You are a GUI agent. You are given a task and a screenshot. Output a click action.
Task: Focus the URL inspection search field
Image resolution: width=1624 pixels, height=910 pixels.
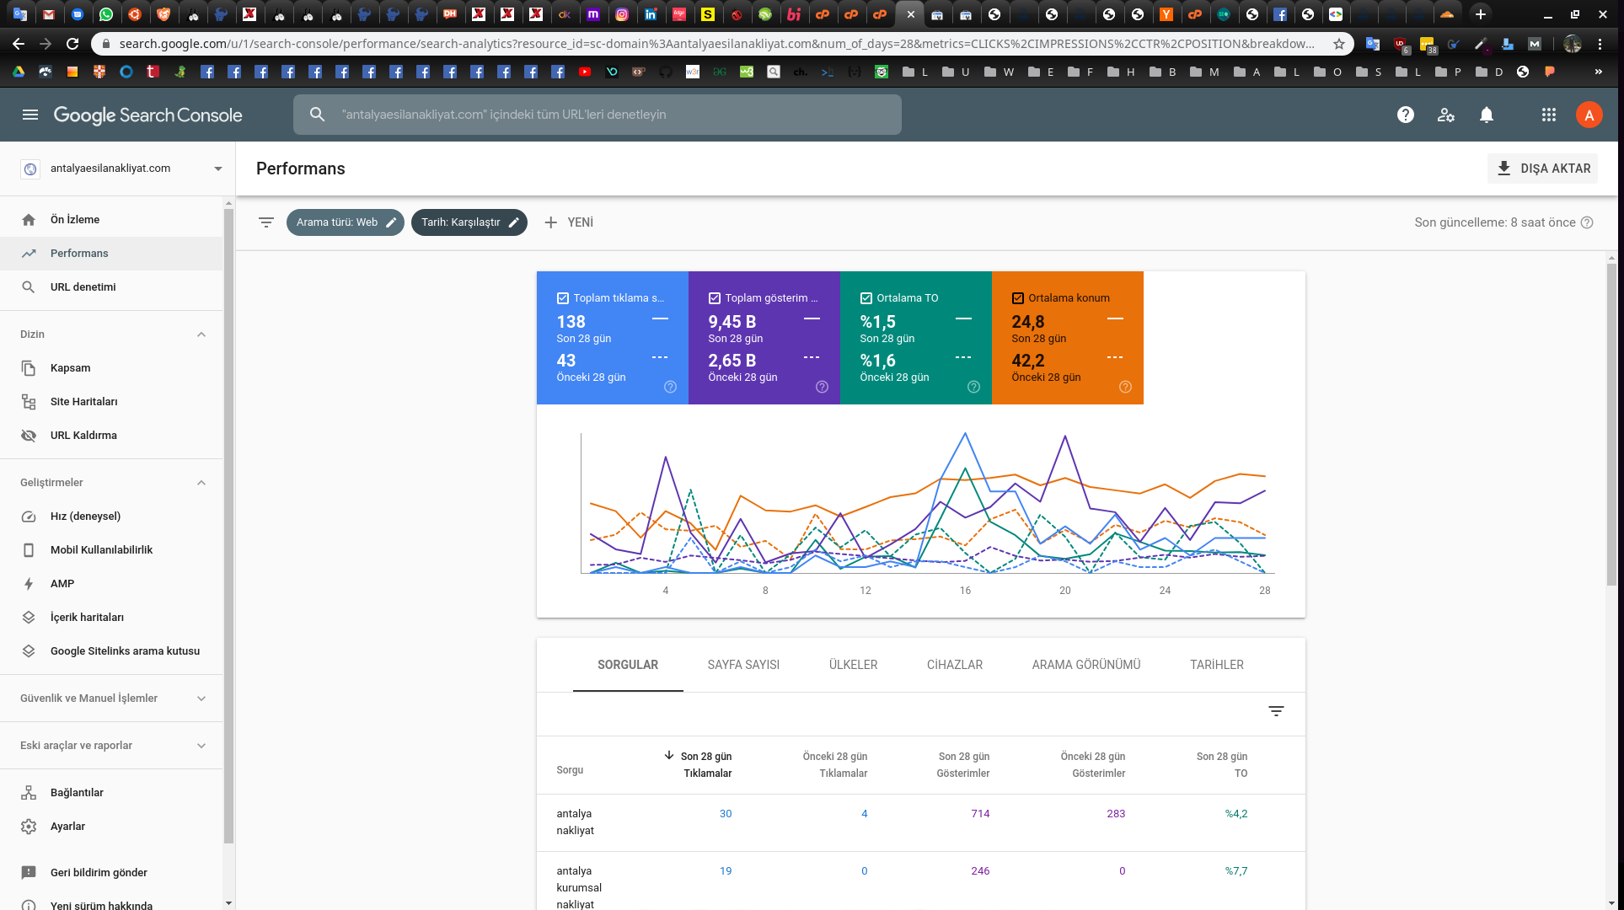point(598,115)
